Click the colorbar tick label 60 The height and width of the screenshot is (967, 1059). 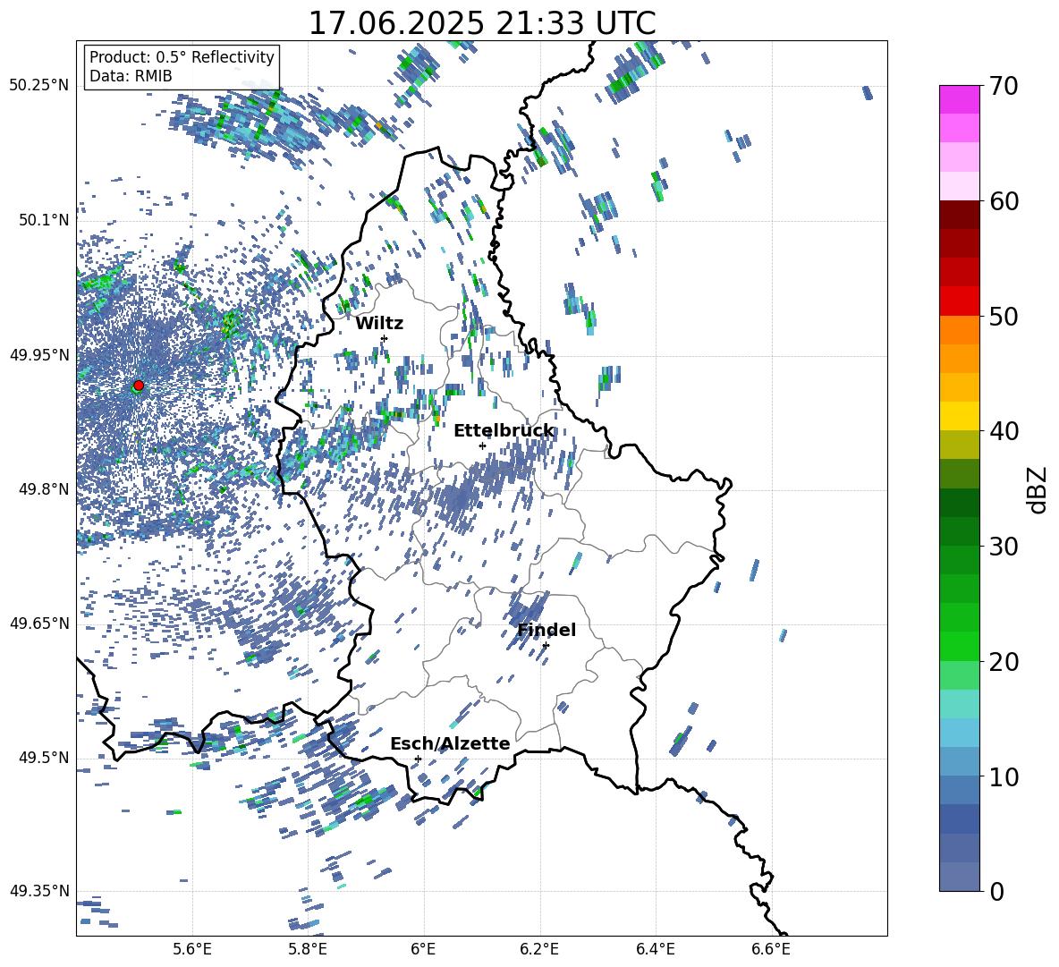[1004, 201]
